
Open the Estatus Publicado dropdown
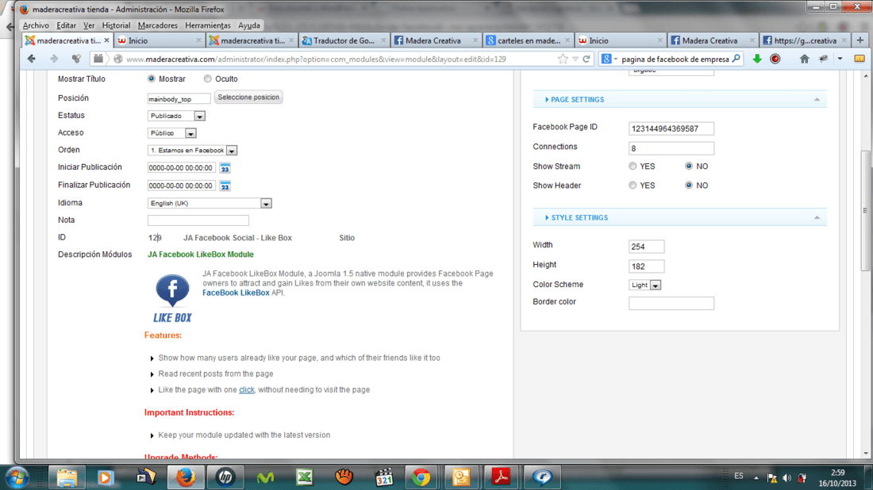[x=176, y=116]
